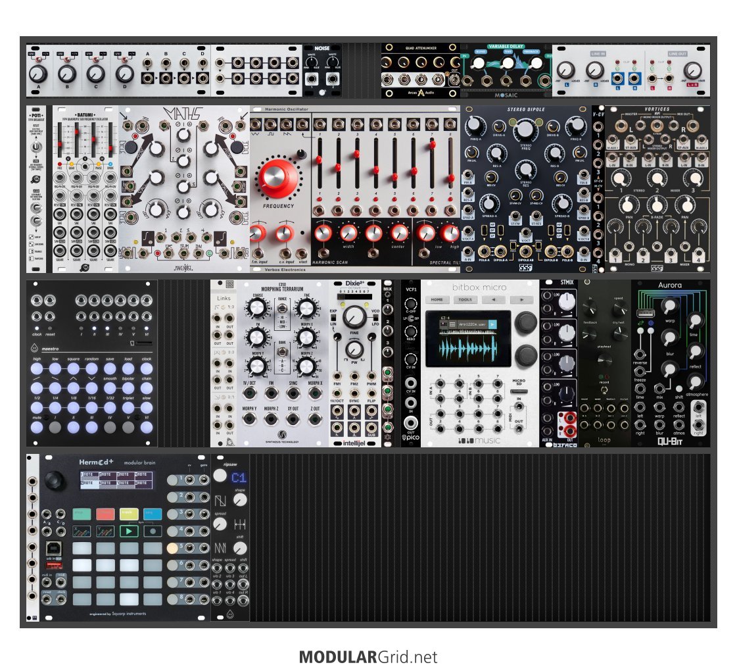Click the triplet button on maestro
The width and height of the screenshot is (737, 671).
tap(128, 408)
